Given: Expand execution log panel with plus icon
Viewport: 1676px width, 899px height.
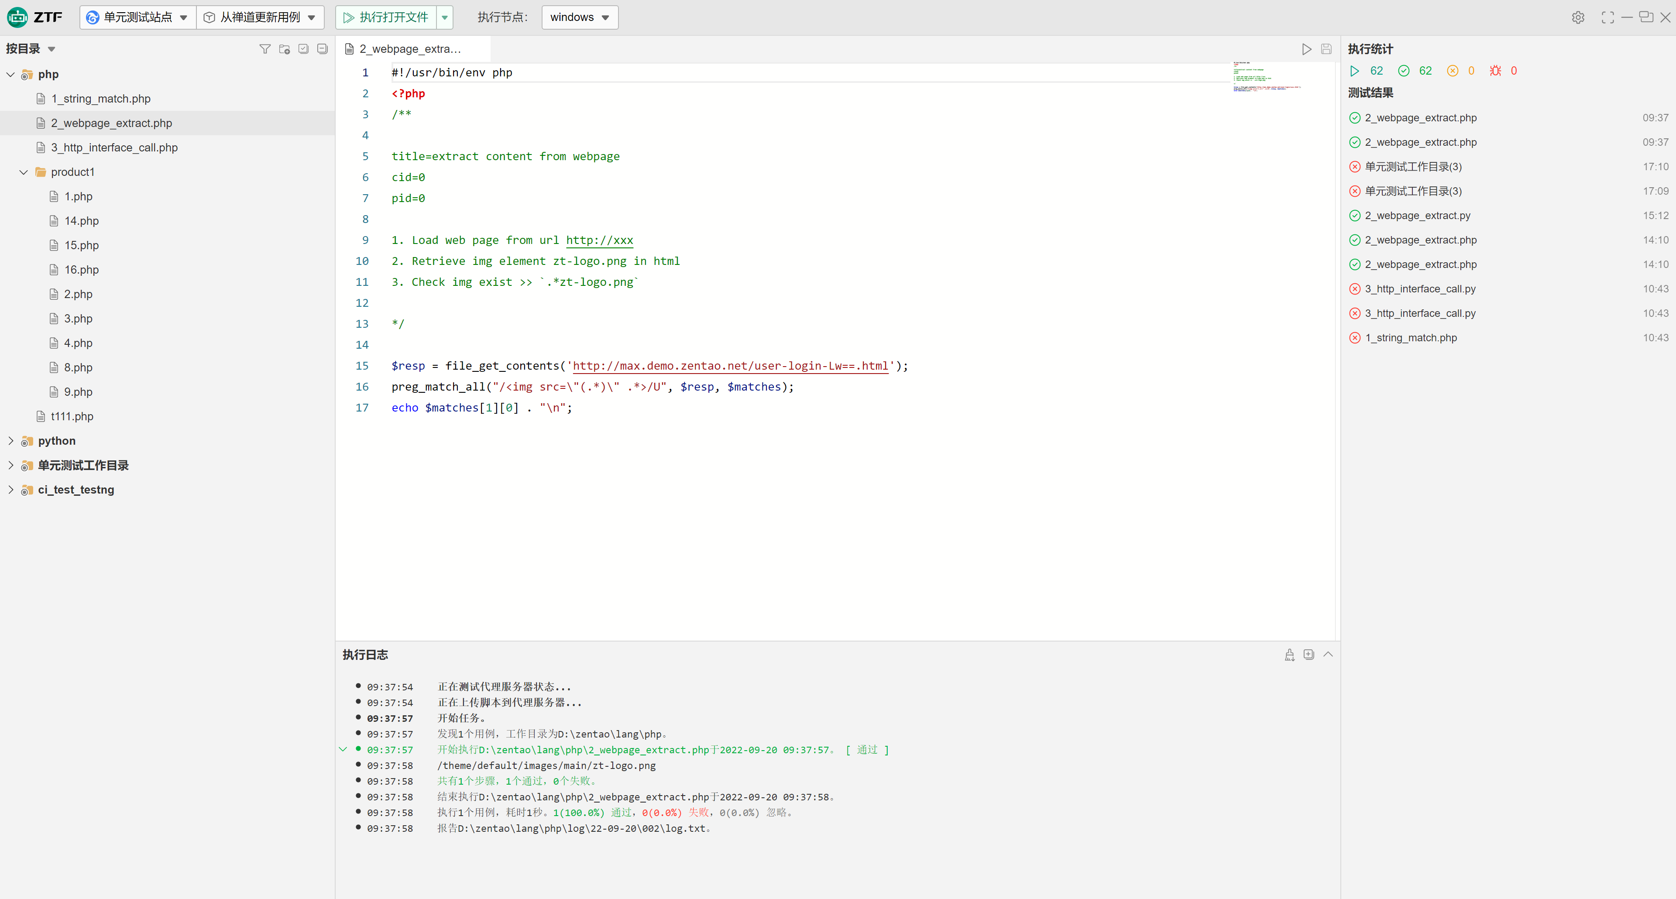Looking at the screenshot, I should coord(1309,655).
